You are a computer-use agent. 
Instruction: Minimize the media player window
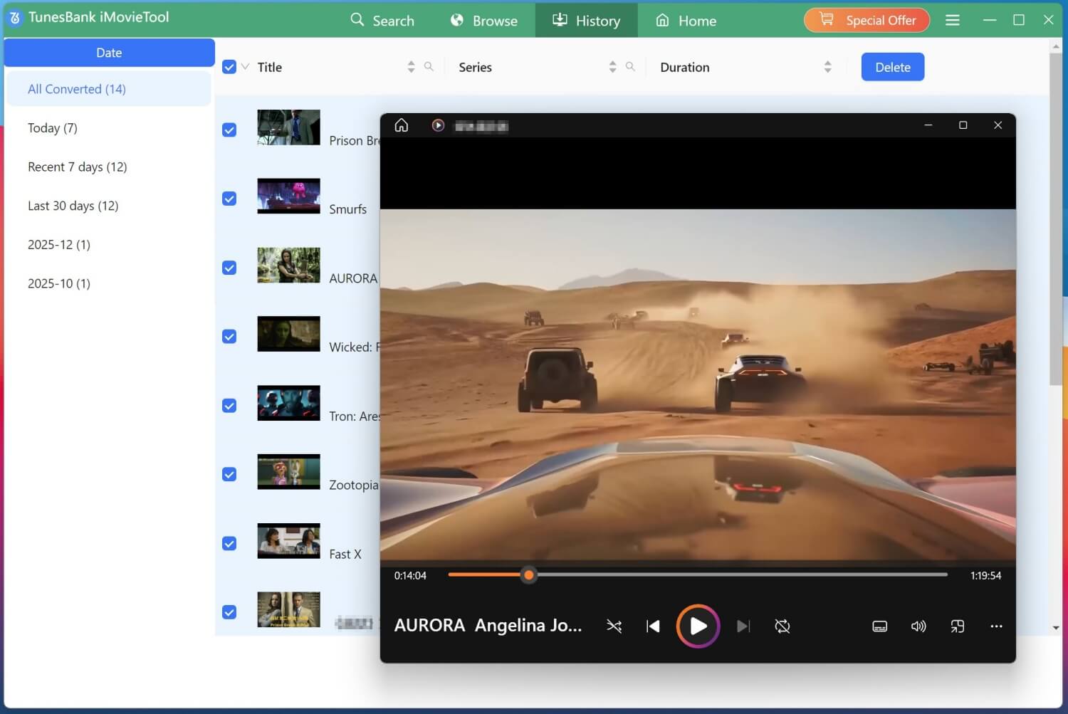point(928,125)
